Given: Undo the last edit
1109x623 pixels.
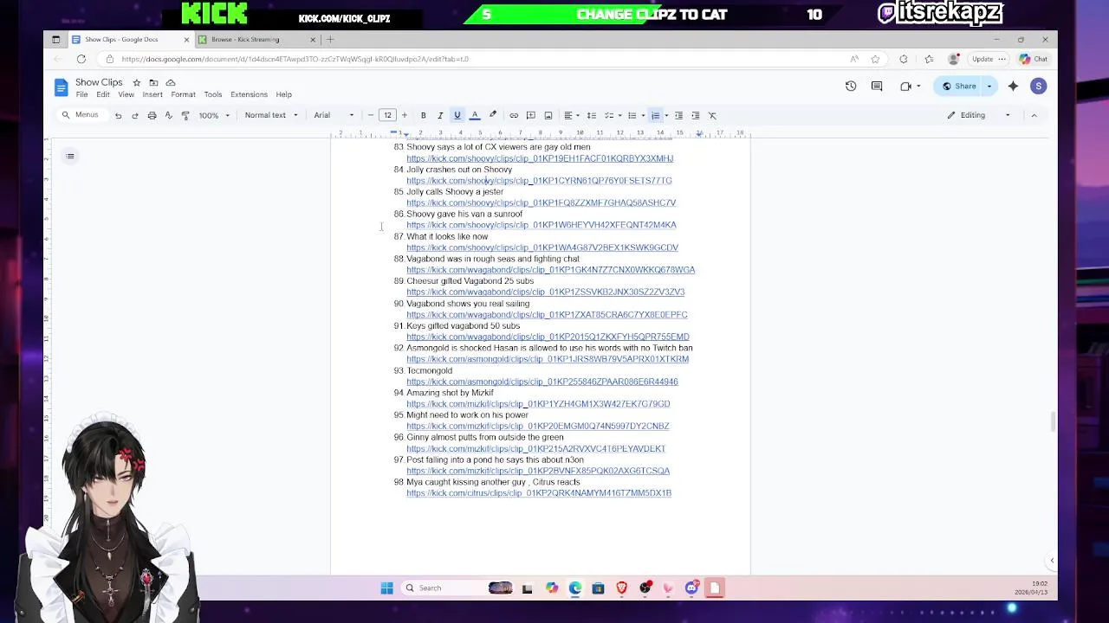Looking at the screenshot, I should (x=118, y=115).
